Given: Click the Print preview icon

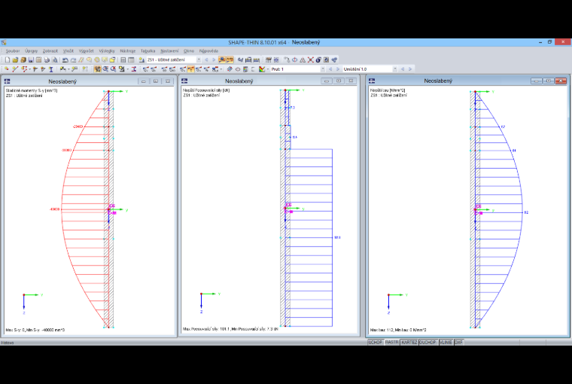Looking at the screenshot, I should point(55,59).
